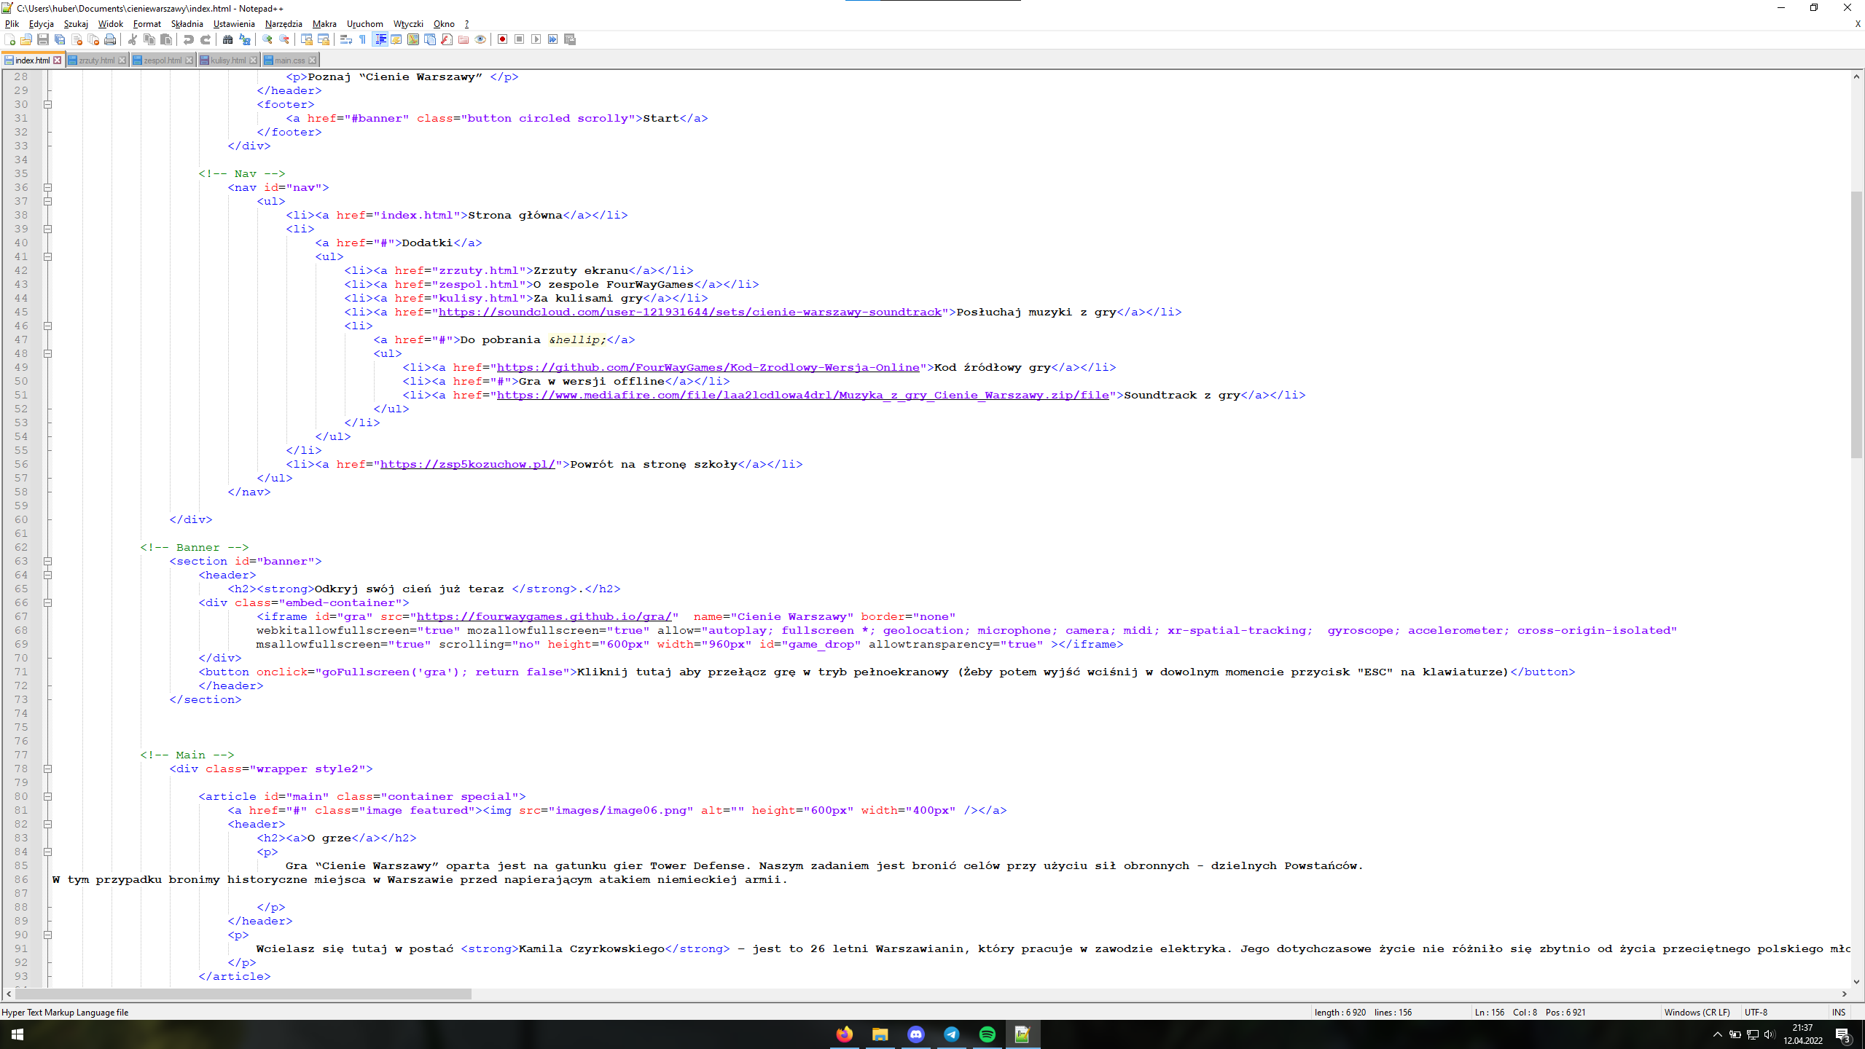This screenshot has width=1865, height=1049.
Task: Collapse the nav block fold marker
Action: (x=47, y=187)
